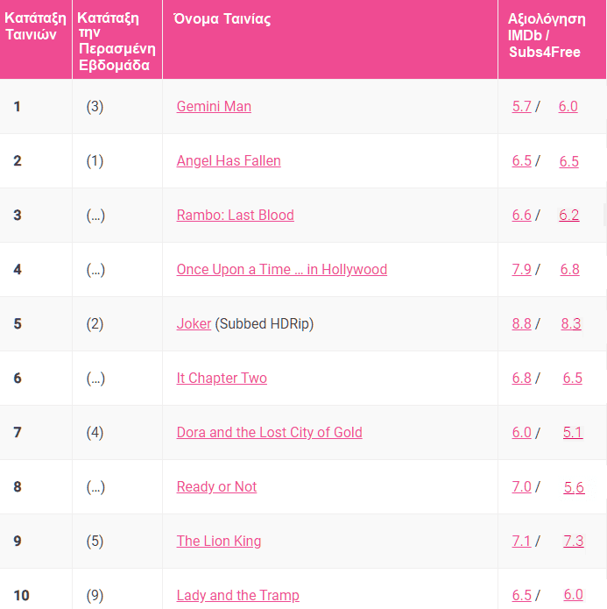Click the Όνομα Ταινίας column header
Image resolution: width=607 pixels, height=609 pixels.
point(223,19)
